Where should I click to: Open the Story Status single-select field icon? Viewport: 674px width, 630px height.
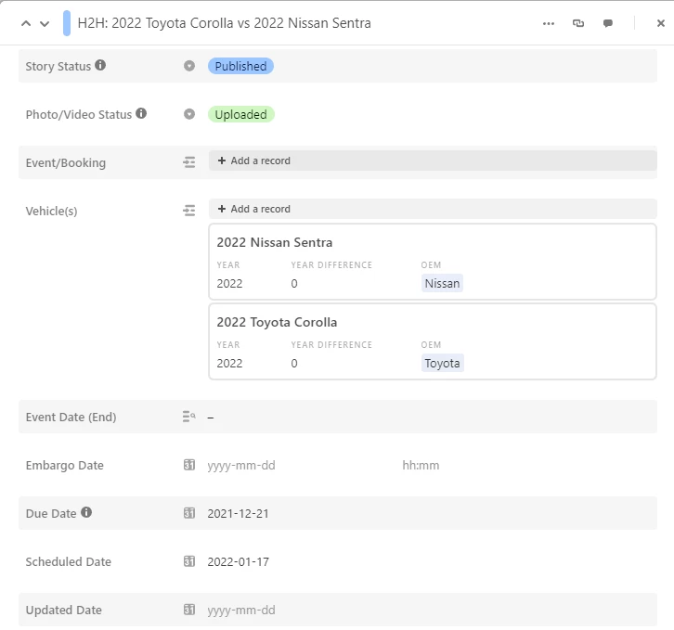pos(189,66)
